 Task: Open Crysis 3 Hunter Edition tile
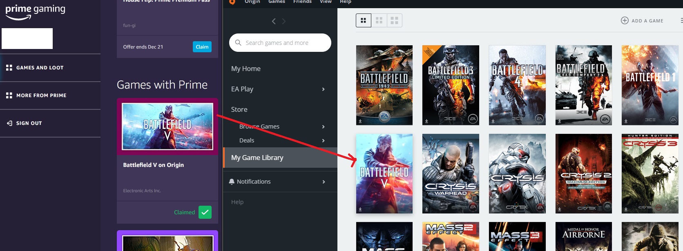click(650, 173)
